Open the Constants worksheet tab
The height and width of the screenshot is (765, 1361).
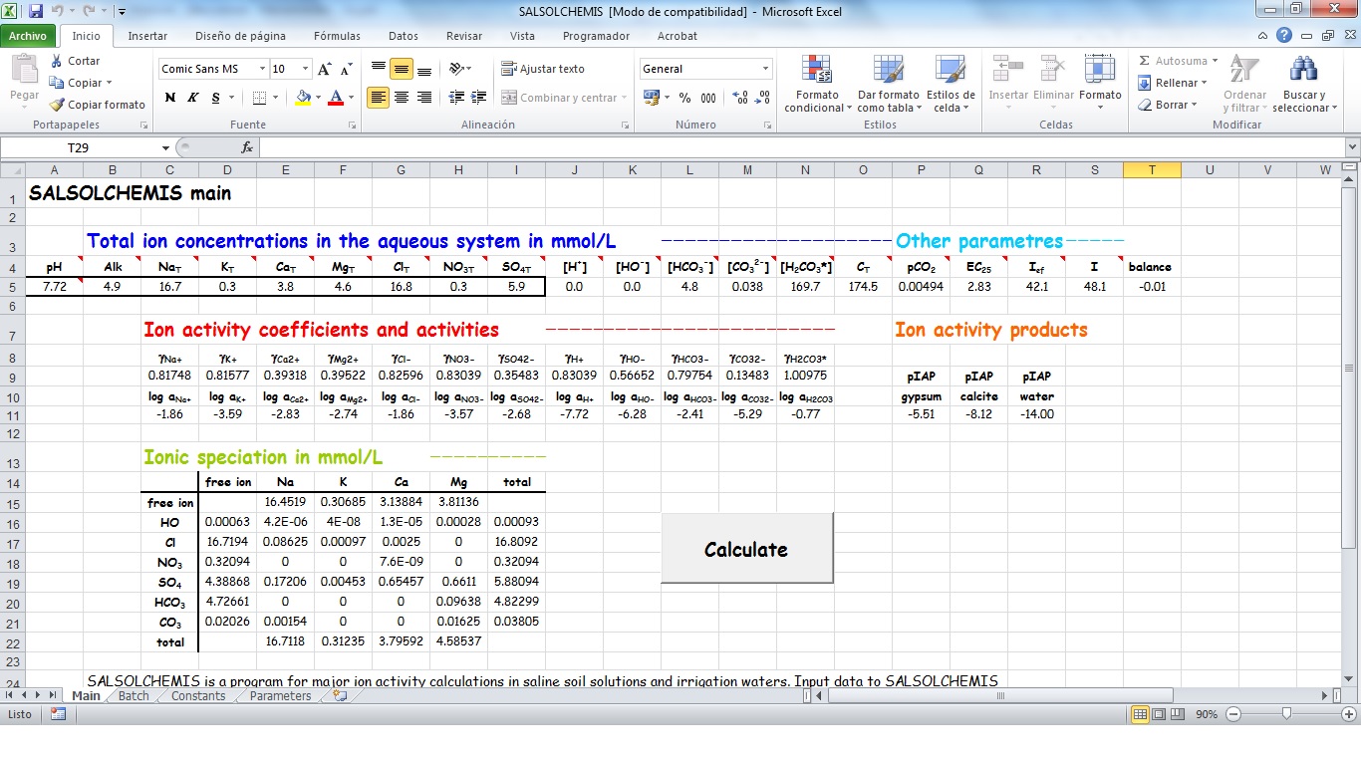198,696
